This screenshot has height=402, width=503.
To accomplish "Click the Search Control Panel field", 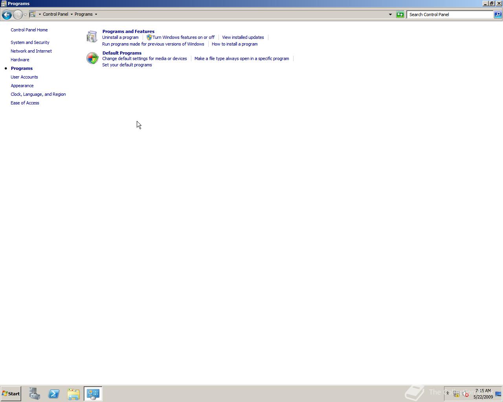I will [450, 15].
